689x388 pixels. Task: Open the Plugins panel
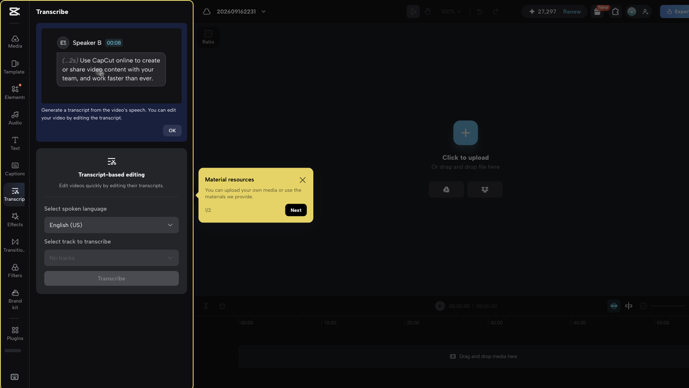[x=15, y=333]
